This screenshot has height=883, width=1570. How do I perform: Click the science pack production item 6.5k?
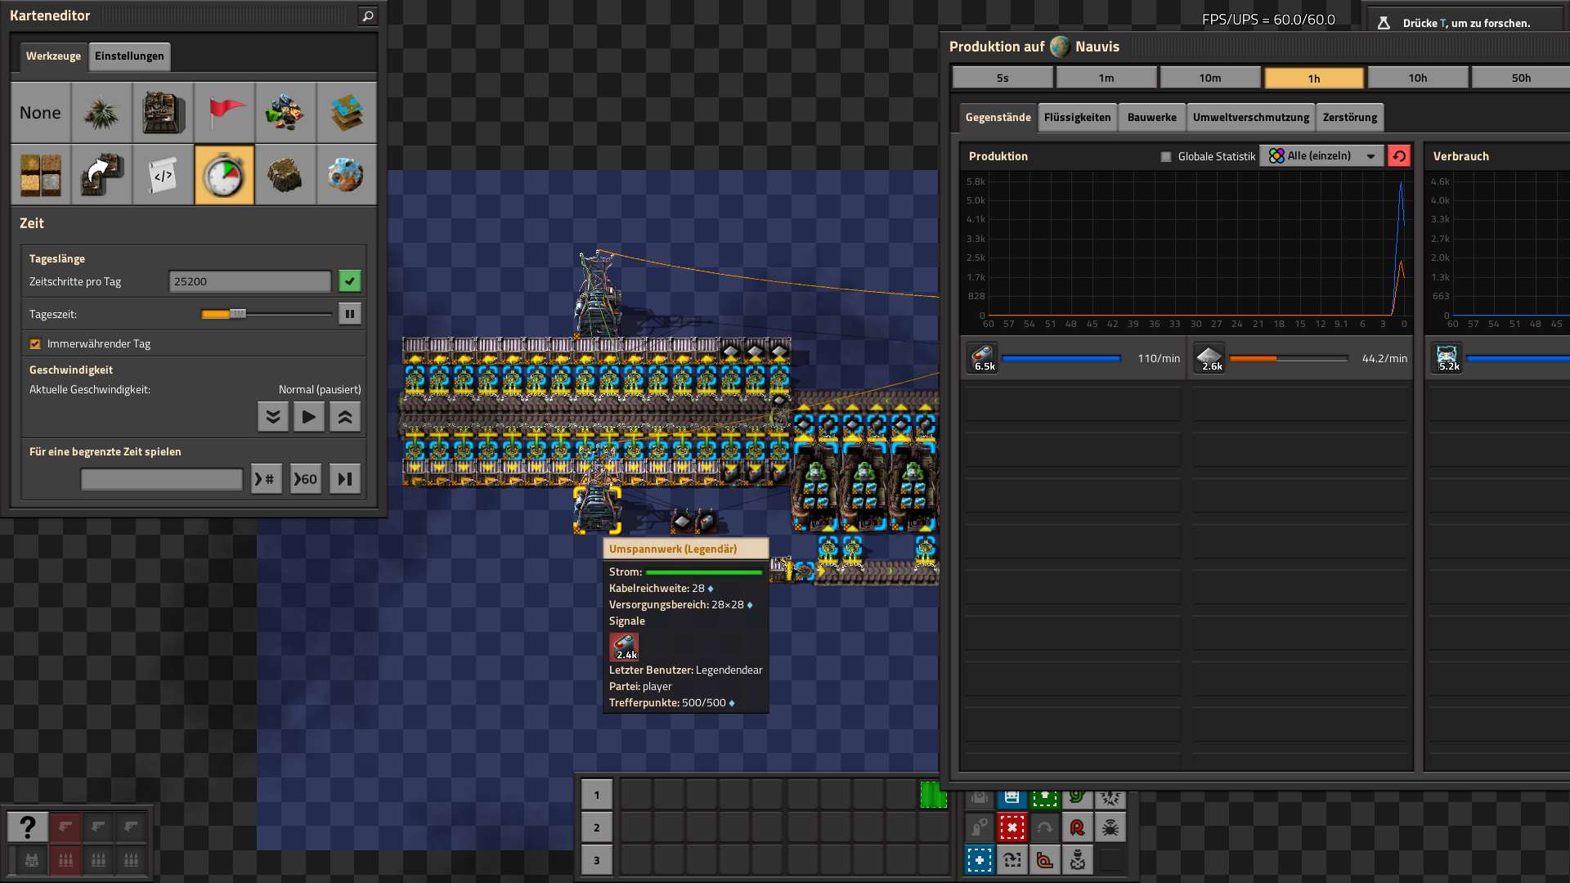(983, 358)
